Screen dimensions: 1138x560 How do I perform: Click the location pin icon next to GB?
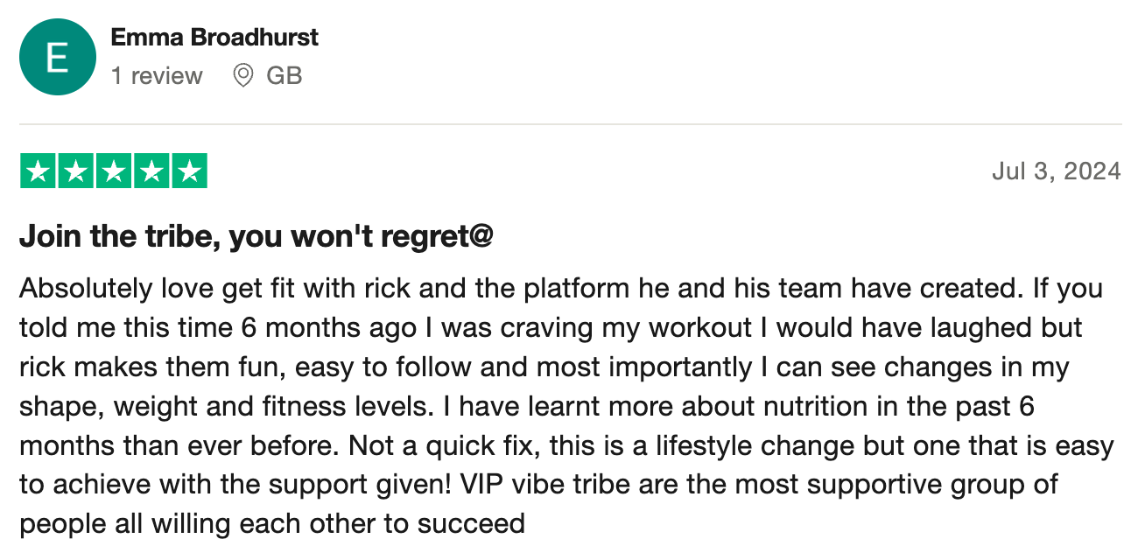(x=243, y=75)
